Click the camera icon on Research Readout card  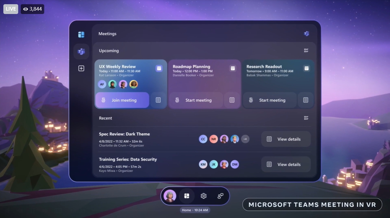click(x=306, y=68)
